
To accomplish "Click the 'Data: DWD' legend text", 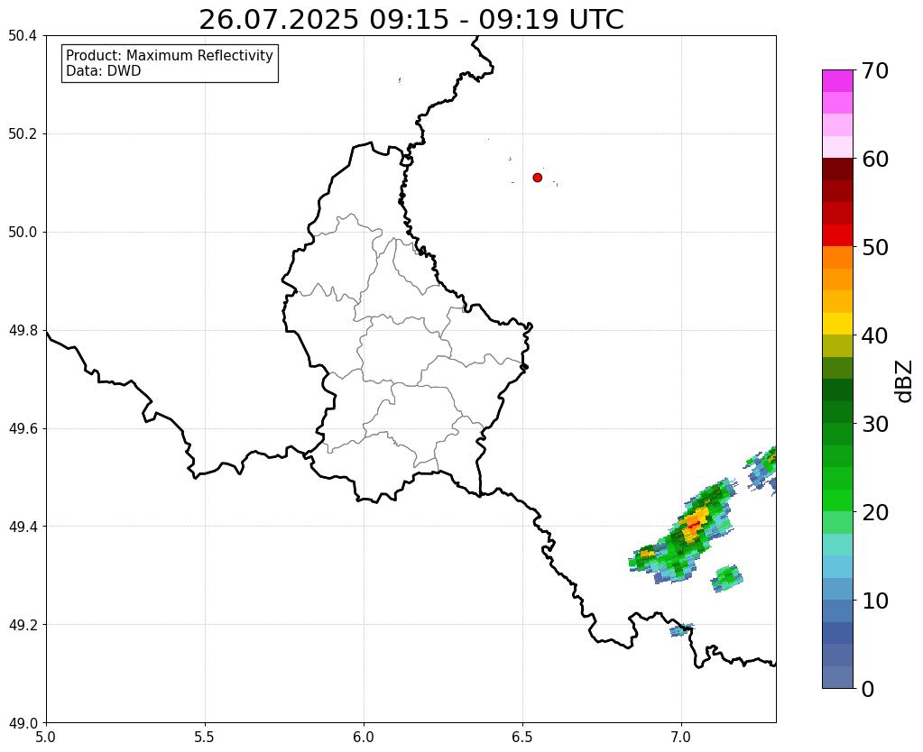I will click(x=104, y=71).
